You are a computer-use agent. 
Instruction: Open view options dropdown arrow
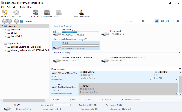pos(147,21)
